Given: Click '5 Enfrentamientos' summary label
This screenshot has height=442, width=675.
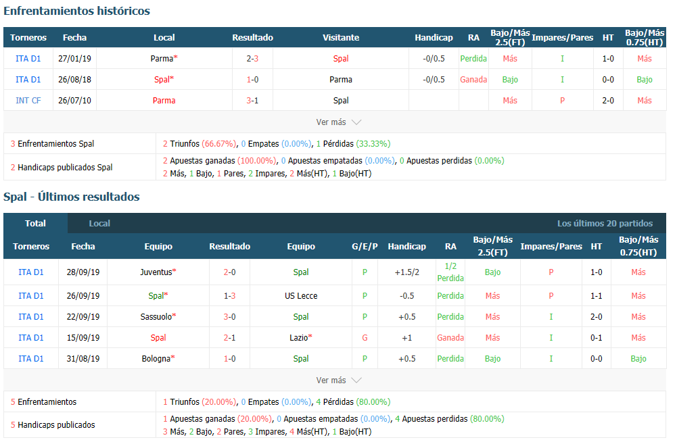Looking at the screenshot, I should pos(43,402).
